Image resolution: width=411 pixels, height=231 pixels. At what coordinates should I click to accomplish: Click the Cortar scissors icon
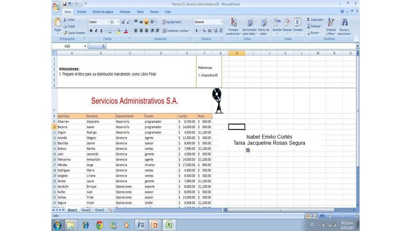[x=65, y=20]
